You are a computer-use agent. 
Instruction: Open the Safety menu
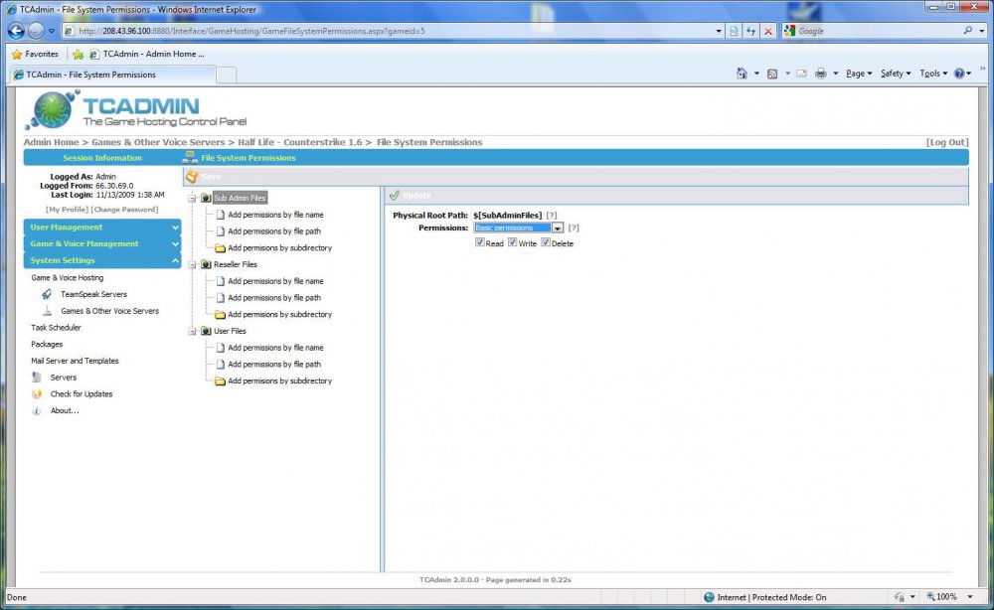tap(895, 74)
